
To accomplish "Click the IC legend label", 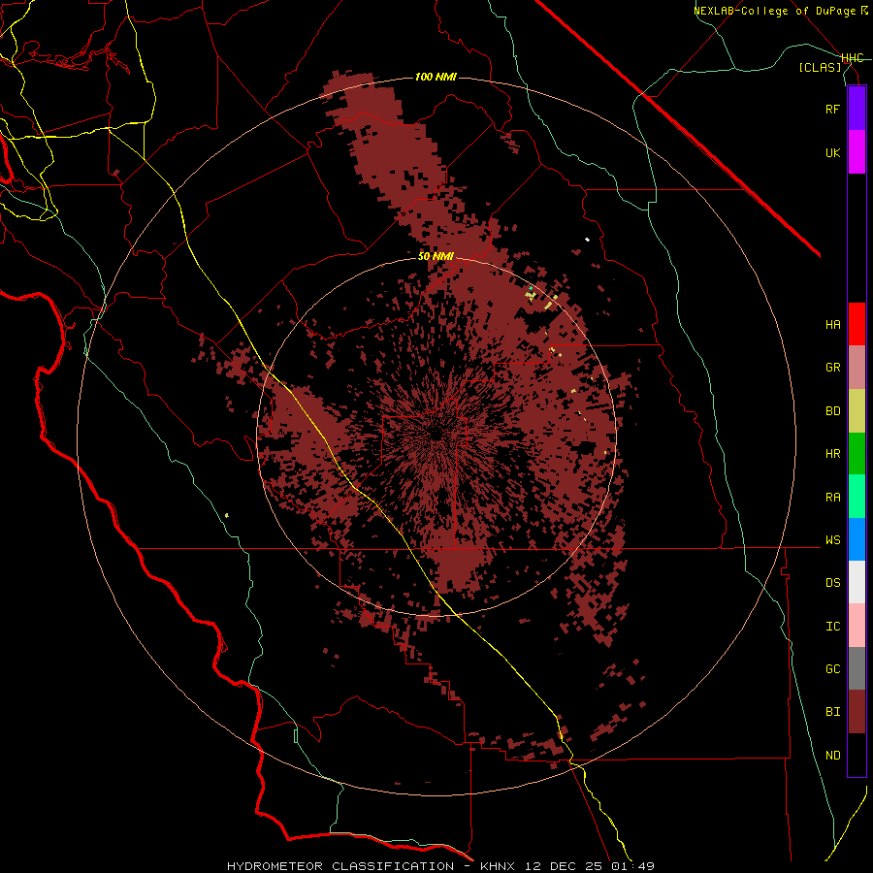I will point(832,627).
